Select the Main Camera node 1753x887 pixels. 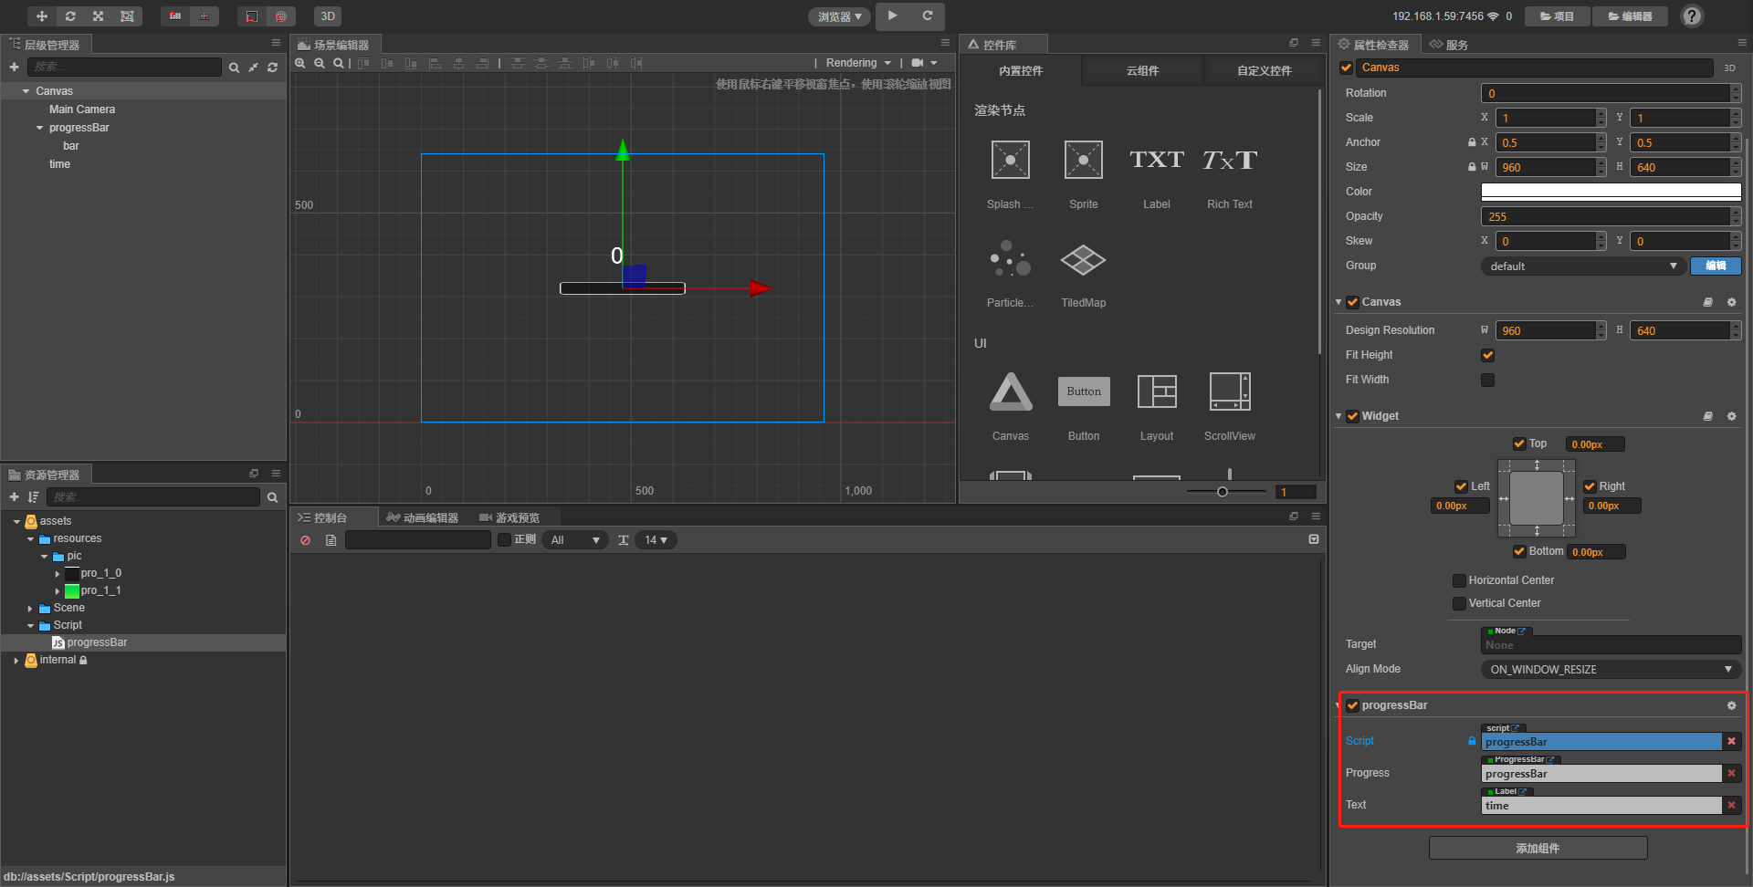82,110
